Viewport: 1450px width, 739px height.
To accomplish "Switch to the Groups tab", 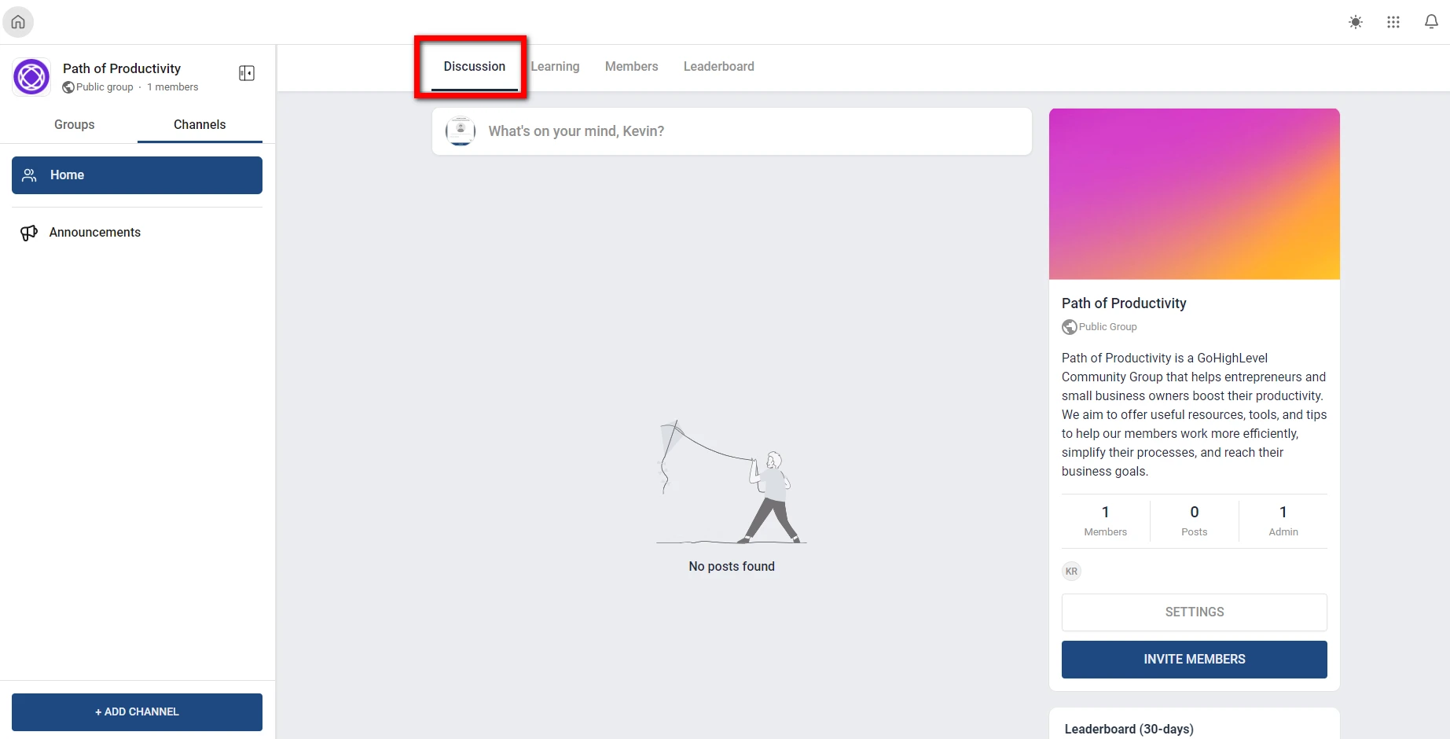I will [75, 124].
